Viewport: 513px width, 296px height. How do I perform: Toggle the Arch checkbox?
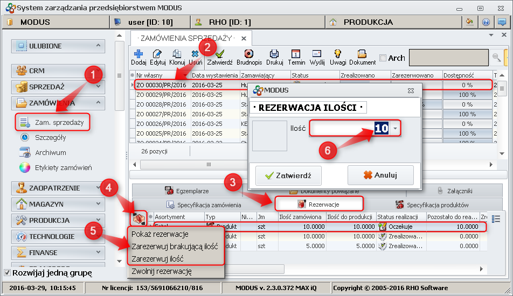point(383,58)
